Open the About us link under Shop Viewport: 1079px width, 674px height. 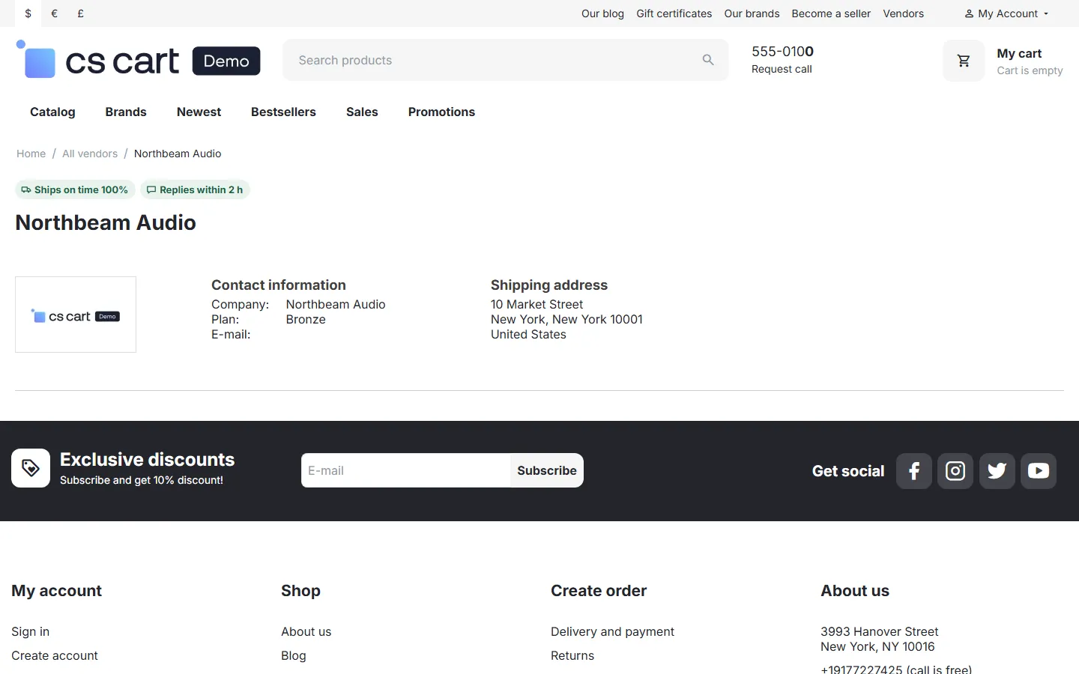(x=306, y=631)
